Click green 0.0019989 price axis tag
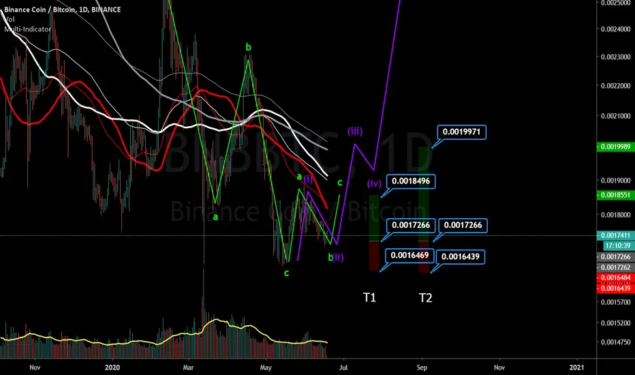This screenshot has width=635, height=375. click(615, 147)
